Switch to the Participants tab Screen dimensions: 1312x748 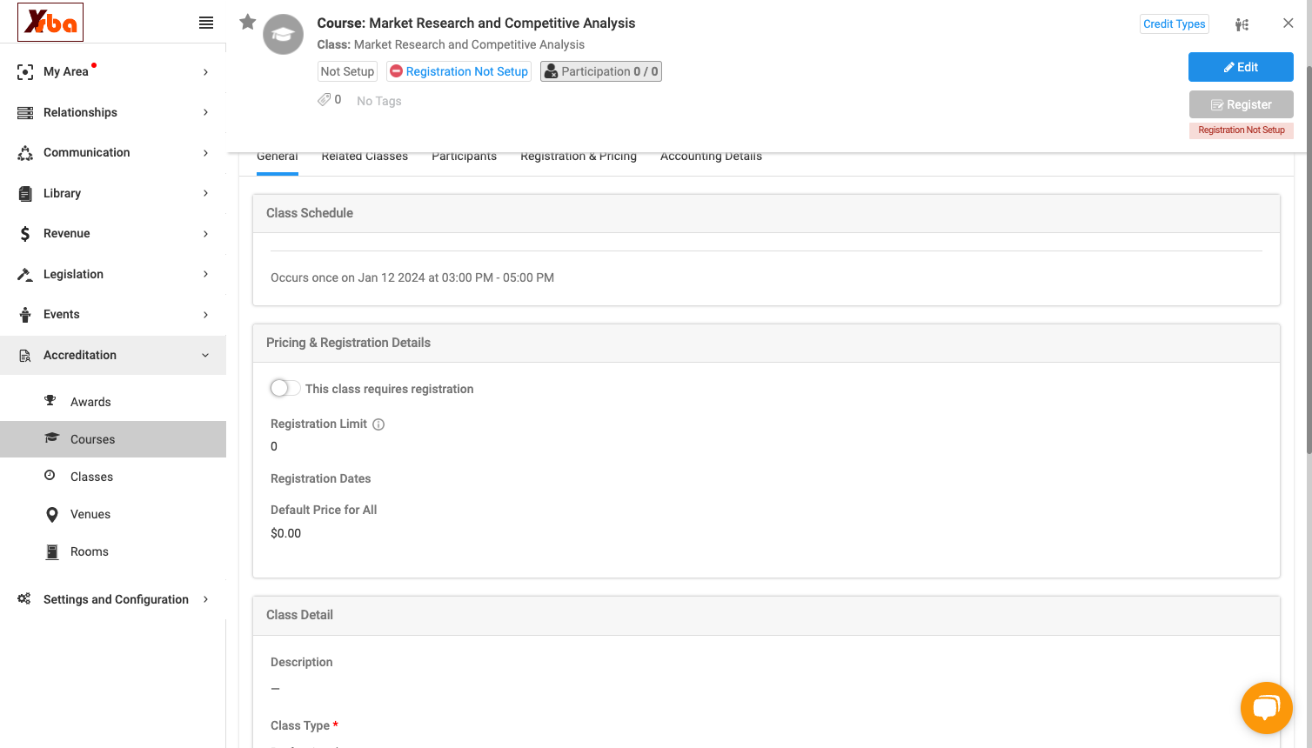coord(464,157)
